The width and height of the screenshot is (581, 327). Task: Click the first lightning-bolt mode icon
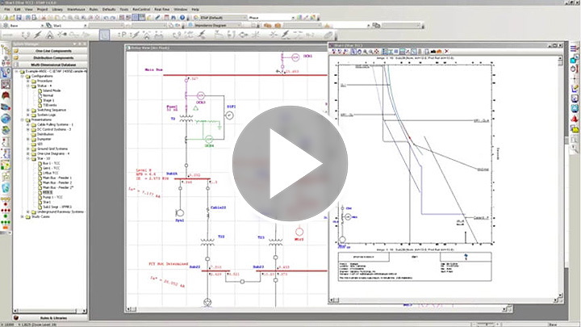[38, 35]
